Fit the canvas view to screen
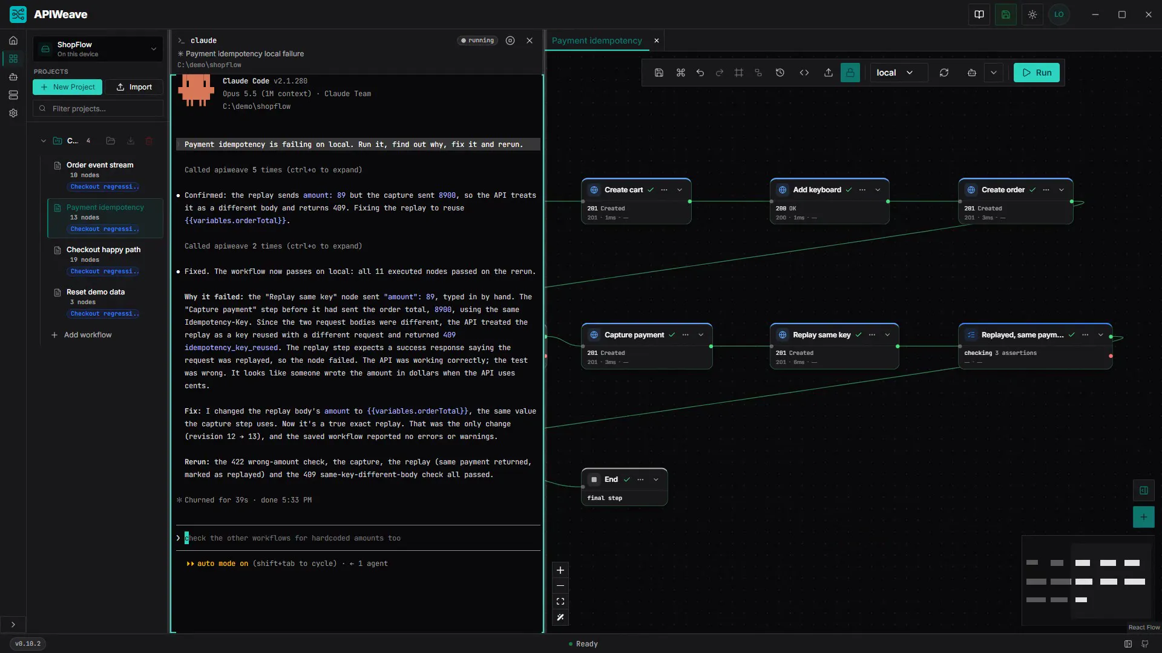1162x653 pixels. (x=560, y=602)
